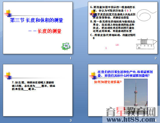160x123 pixels.
Task: Click the colored square logo on slide 3
Action: [x=8, y=76]
